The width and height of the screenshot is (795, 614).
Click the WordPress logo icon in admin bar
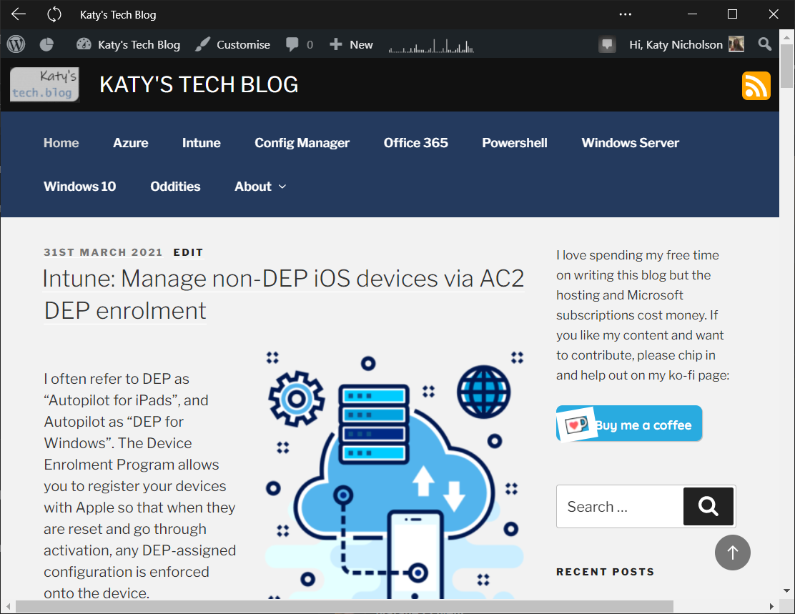(16, 44)
